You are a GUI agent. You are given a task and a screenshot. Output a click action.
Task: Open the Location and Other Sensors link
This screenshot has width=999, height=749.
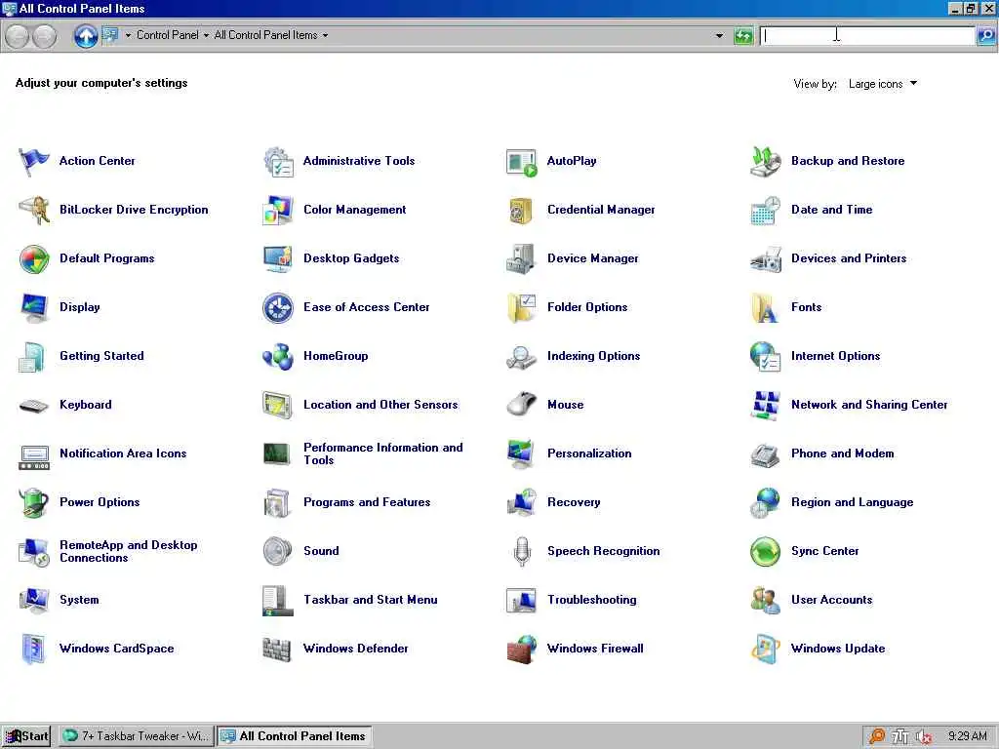pyautogui.click(x=380, y=405)
